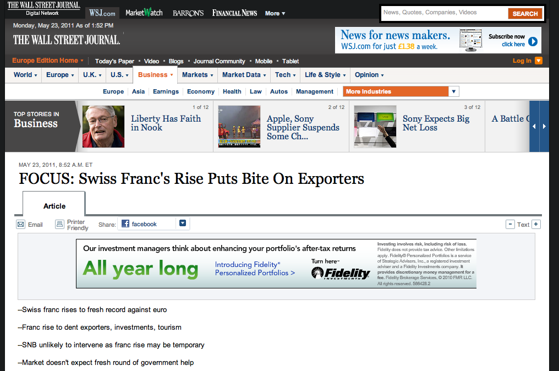Open the Market Data menu
The width and height of the screenshot is (559, 371).
pyautogui.click(x=244, y=75)
